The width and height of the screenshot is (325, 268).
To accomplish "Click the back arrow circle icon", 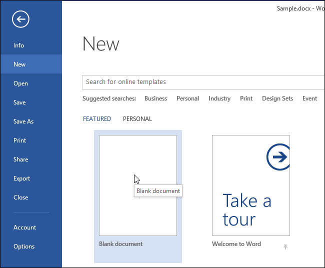I will click(20, 19).
